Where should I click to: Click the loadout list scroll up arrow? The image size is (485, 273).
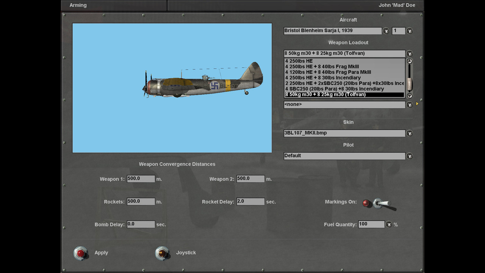click(410, 61)
